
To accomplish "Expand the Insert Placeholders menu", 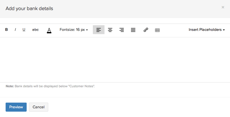I will tap(207, 30).
